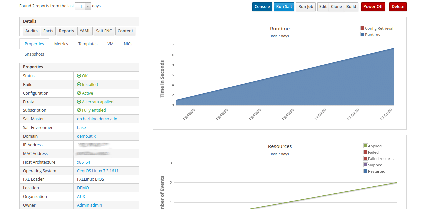This screenshot has height=209, width=424.
Task: Open the days dropdown selector
Action: 83,6
